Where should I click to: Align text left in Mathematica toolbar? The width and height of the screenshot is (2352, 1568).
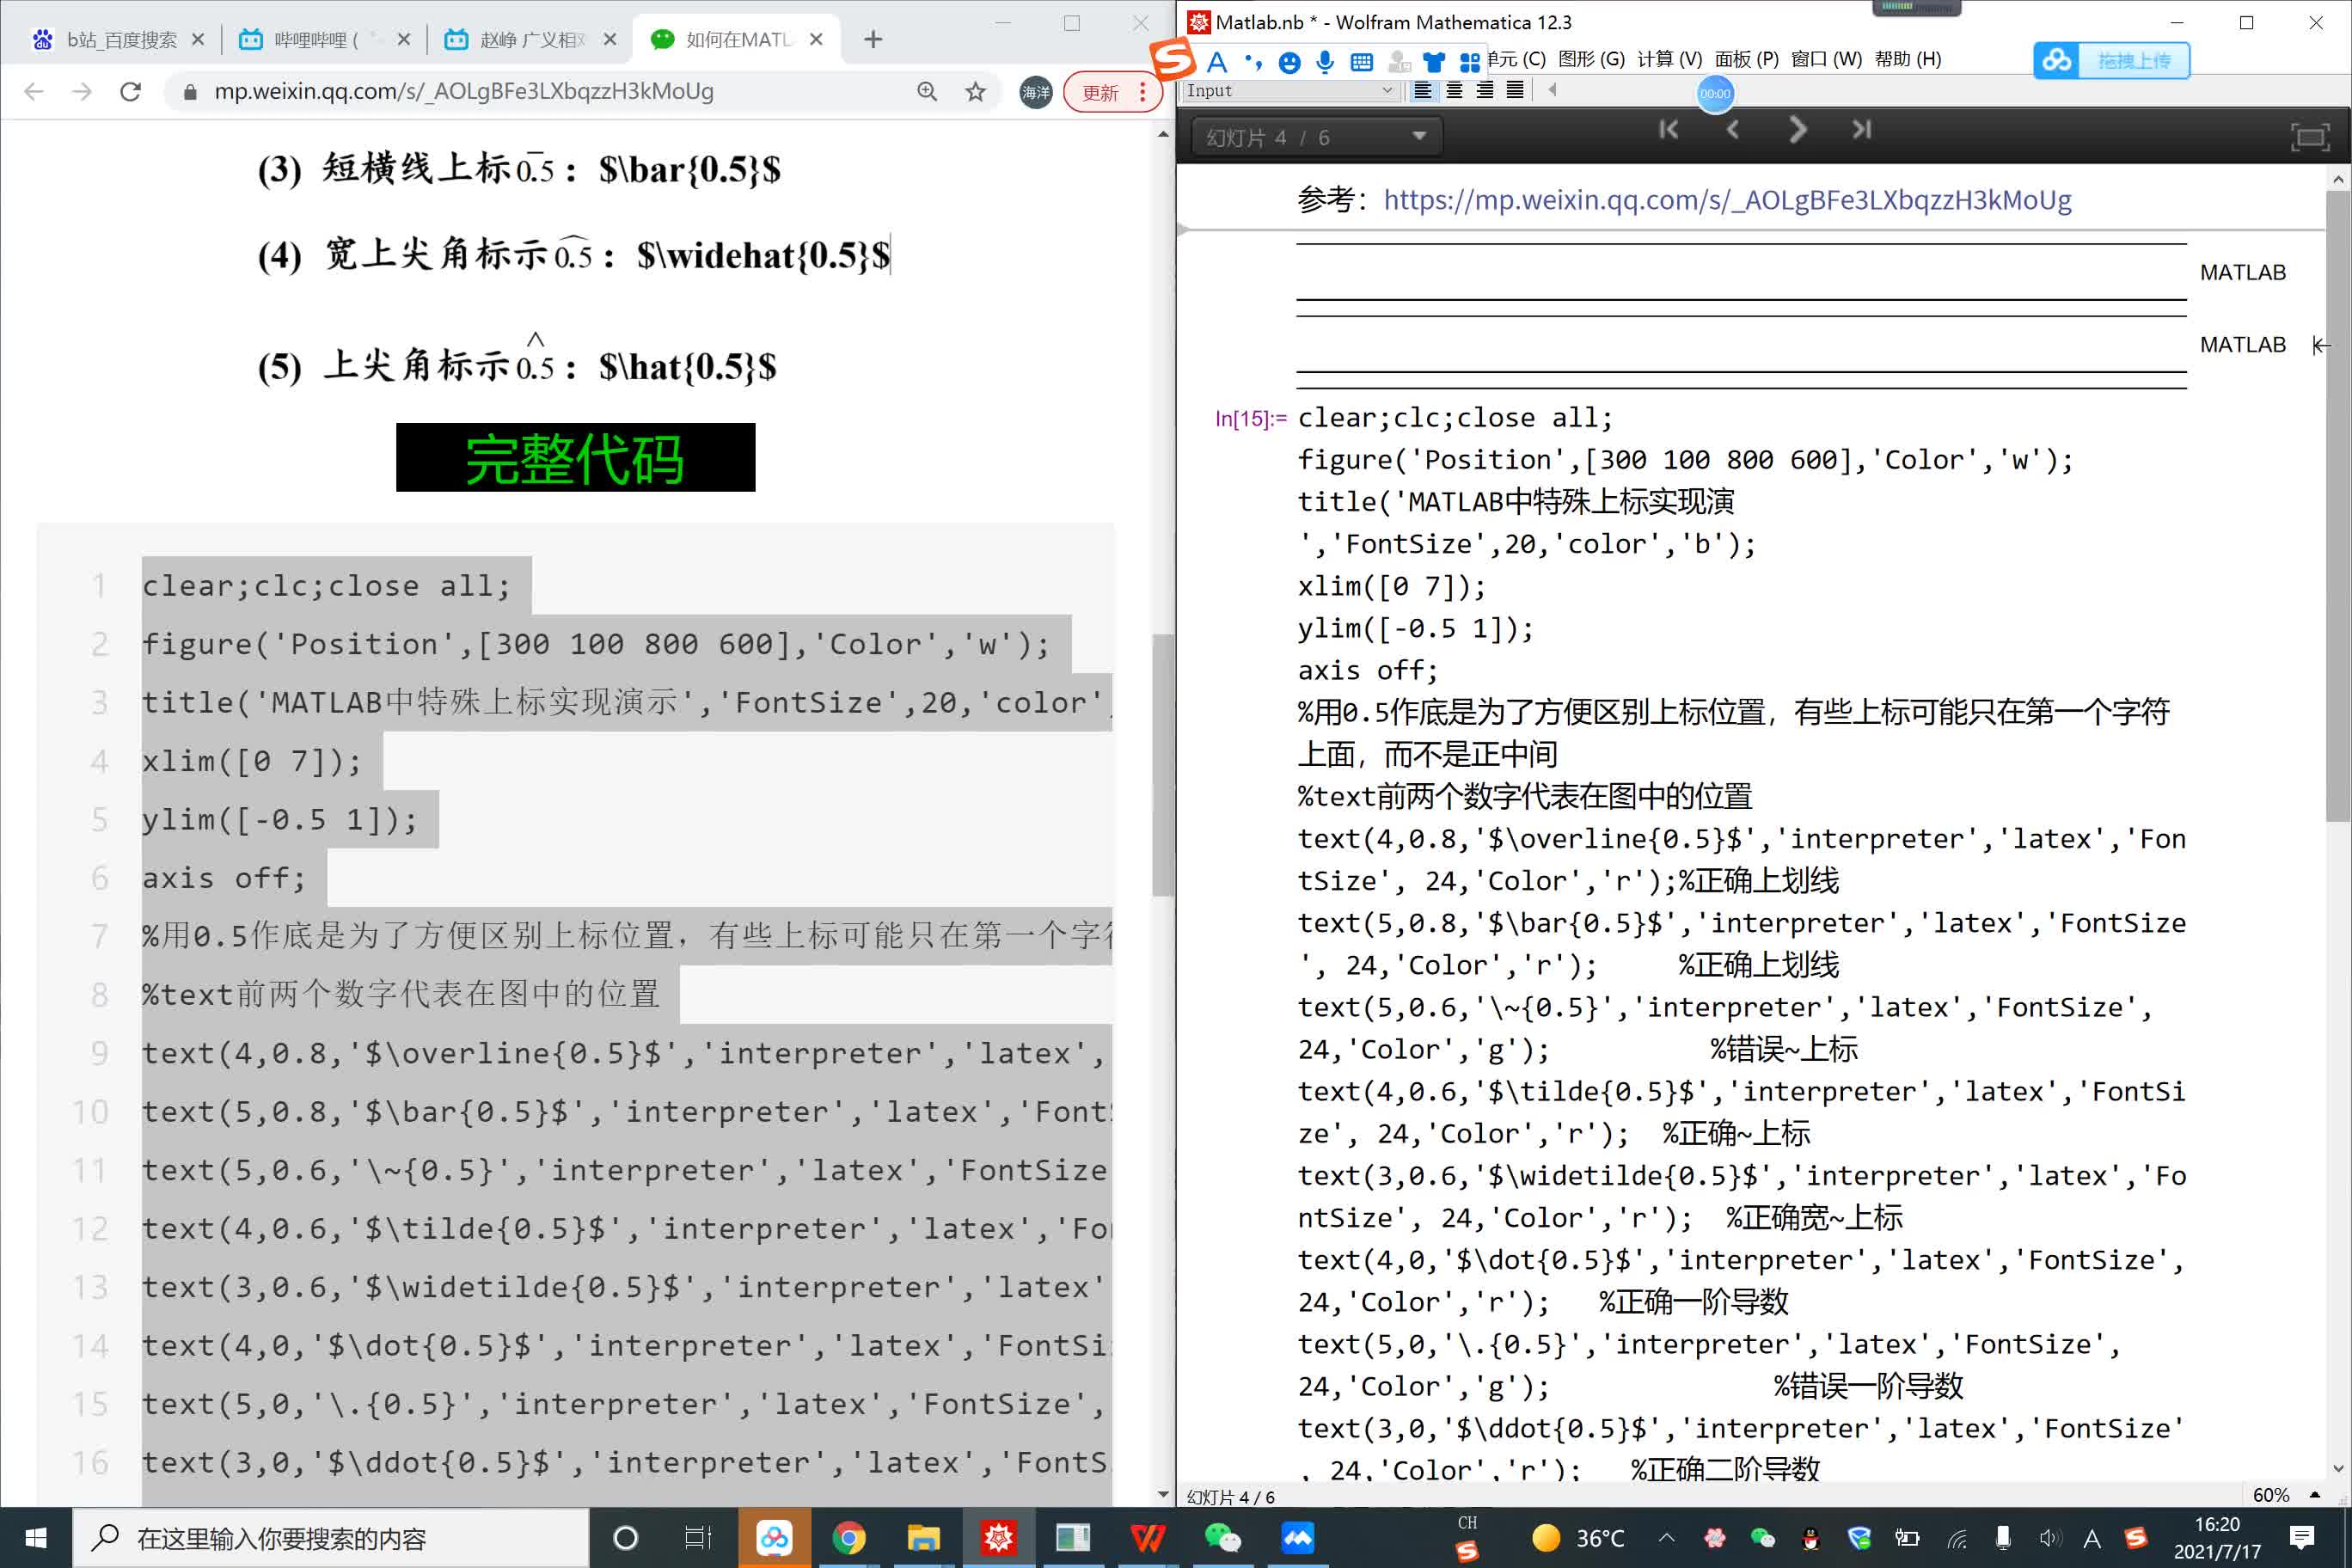(x=1422, y=90)
